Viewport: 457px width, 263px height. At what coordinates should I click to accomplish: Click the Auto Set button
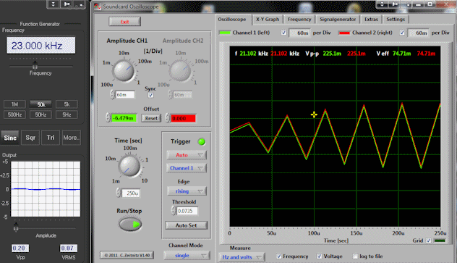(x=187, y=225)
